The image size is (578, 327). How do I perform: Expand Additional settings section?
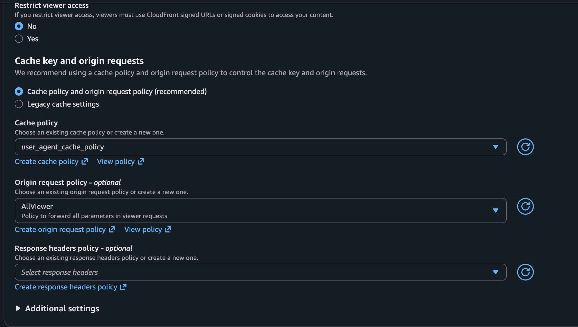[57, 308]
